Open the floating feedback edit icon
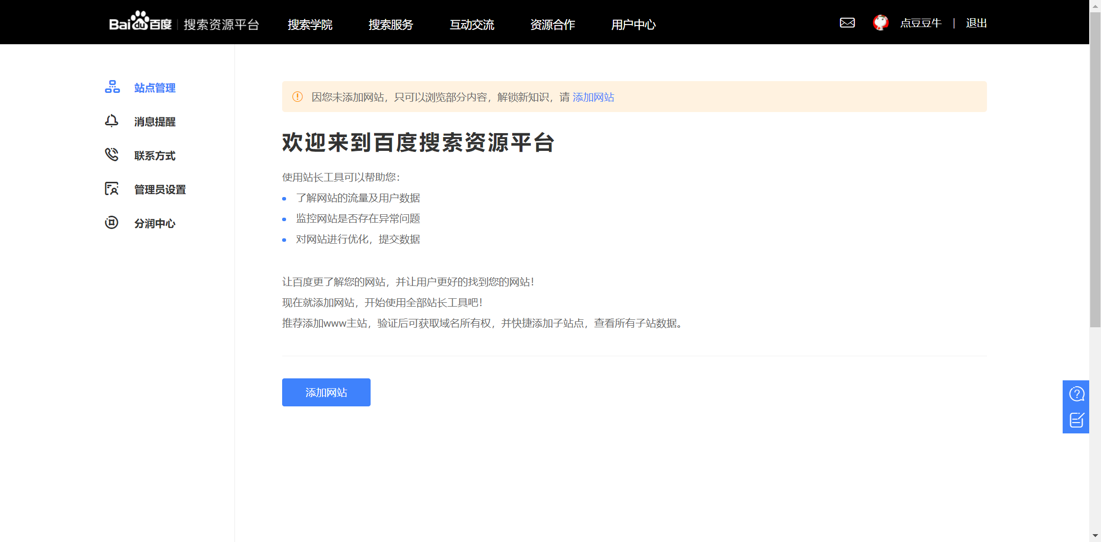 pos(1076,420)
